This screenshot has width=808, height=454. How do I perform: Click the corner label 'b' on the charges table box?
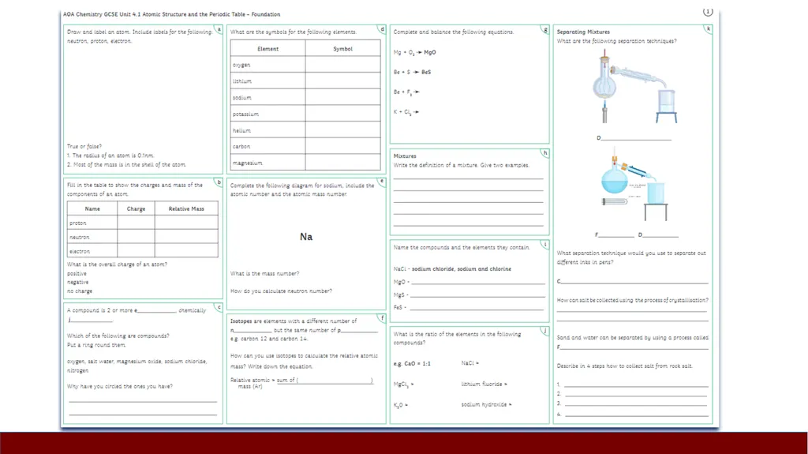[x=219, y=182]
